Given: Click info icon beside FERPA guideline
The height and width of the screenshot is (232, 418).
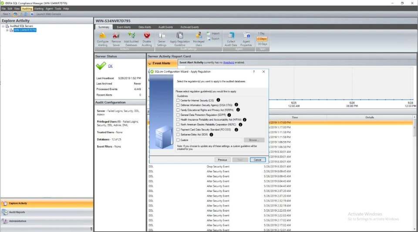Looking at the screenshot, I should tap(238, 110).
